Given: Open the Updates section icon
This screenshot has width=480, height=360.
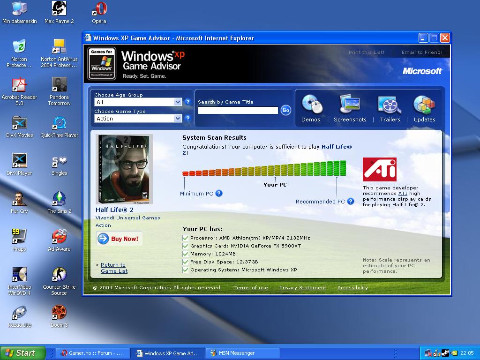Looking at the screenshot, I should pos(424,105).
